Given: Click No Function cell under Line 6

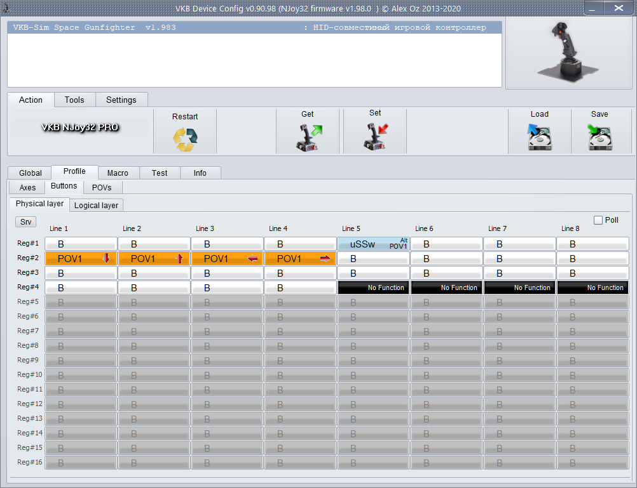Looking at the screenshot, I should [x=446, y=287].
